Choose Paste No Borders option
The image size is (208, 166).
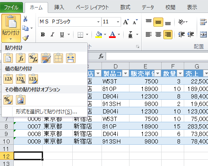58,58
